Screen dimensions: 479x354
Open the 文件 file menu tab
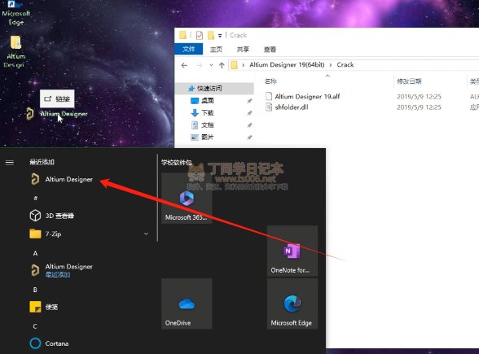point(188,49)
